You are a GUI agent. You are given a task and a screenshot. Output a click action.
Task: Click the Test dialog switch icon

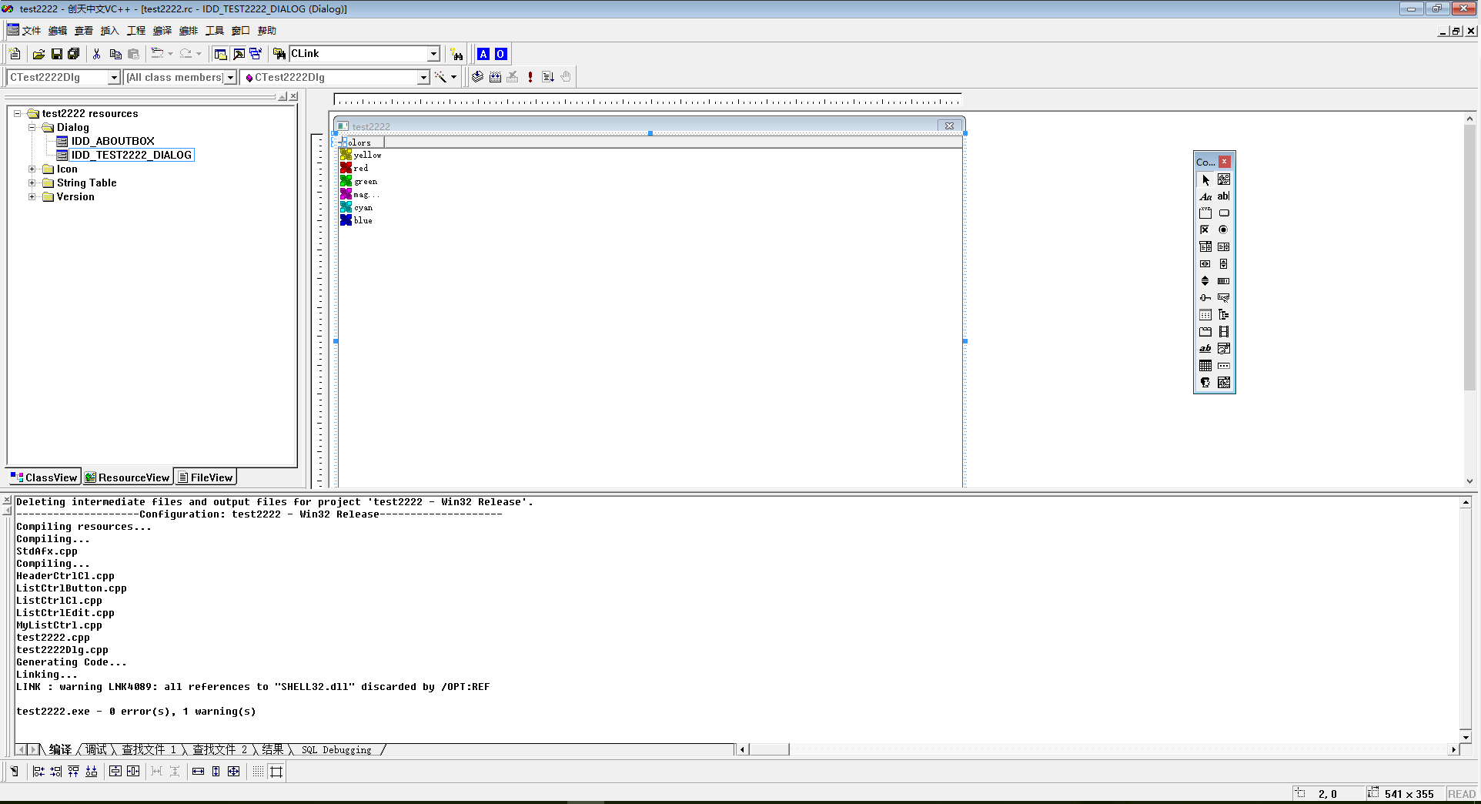point(14,771)
